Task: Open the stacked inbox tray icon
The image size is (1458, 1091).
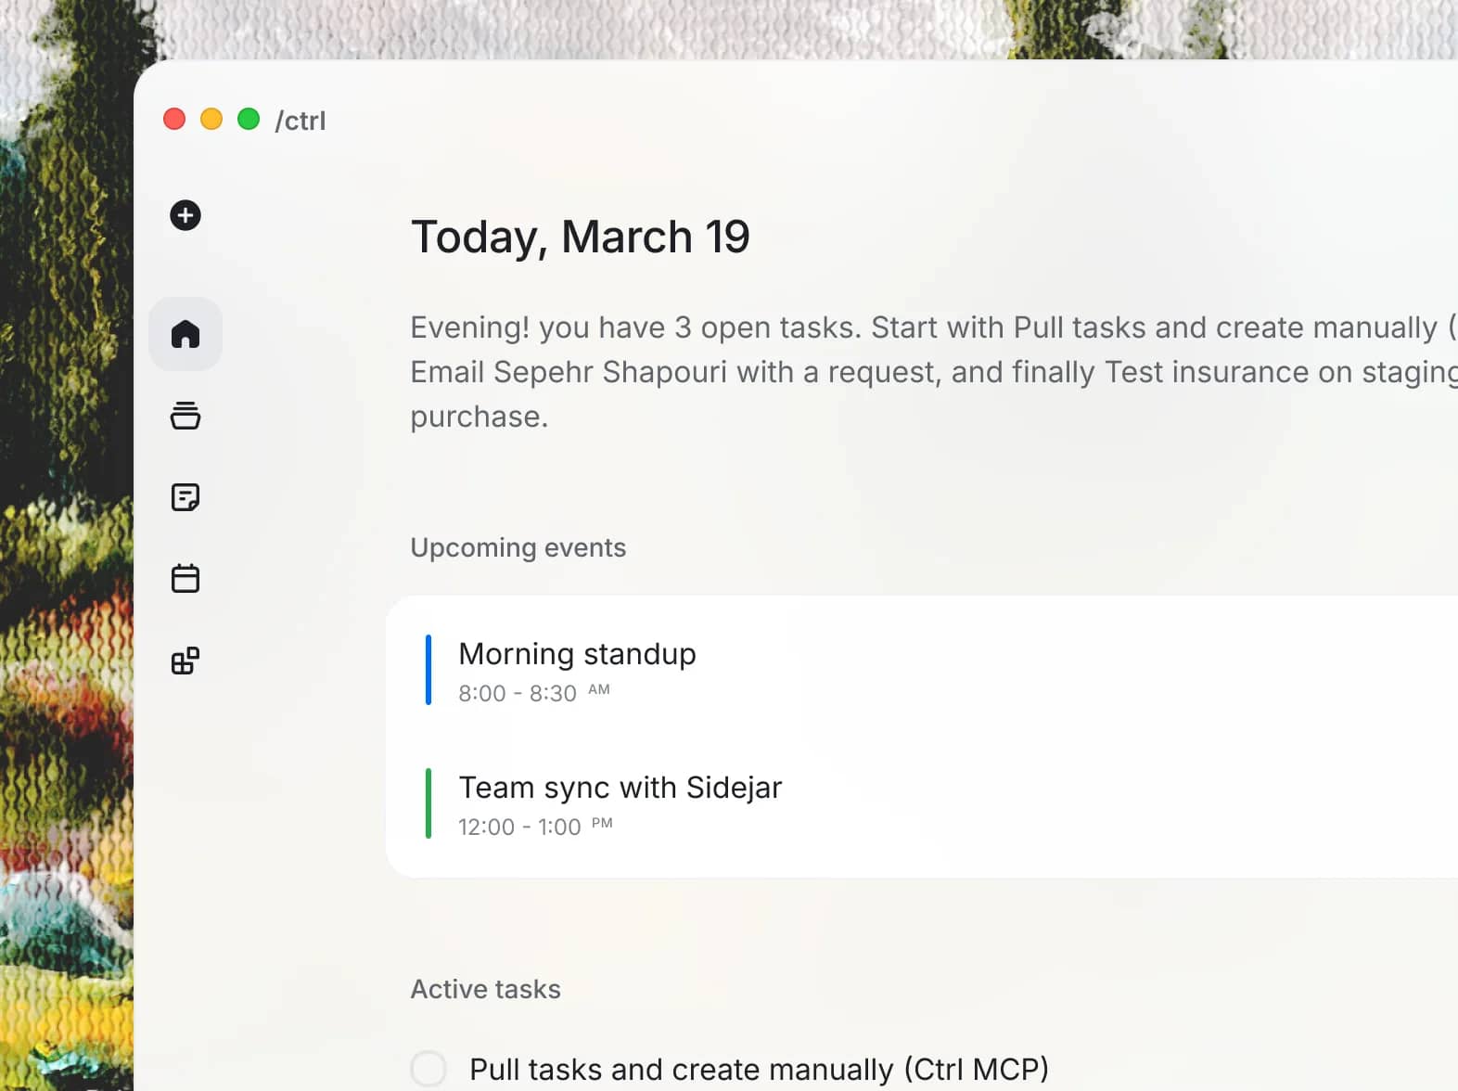Action: click(x=185, y=416)
